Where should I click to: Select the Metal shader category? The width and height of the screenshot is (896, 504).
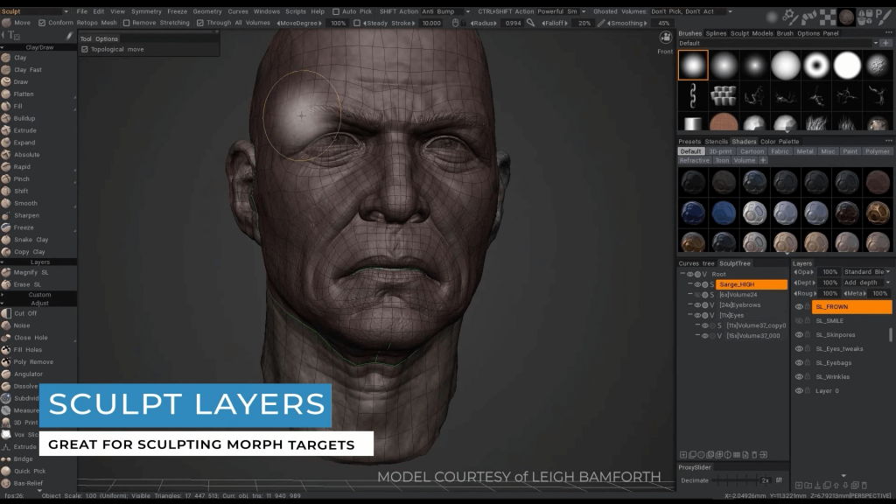pos(805,152)
